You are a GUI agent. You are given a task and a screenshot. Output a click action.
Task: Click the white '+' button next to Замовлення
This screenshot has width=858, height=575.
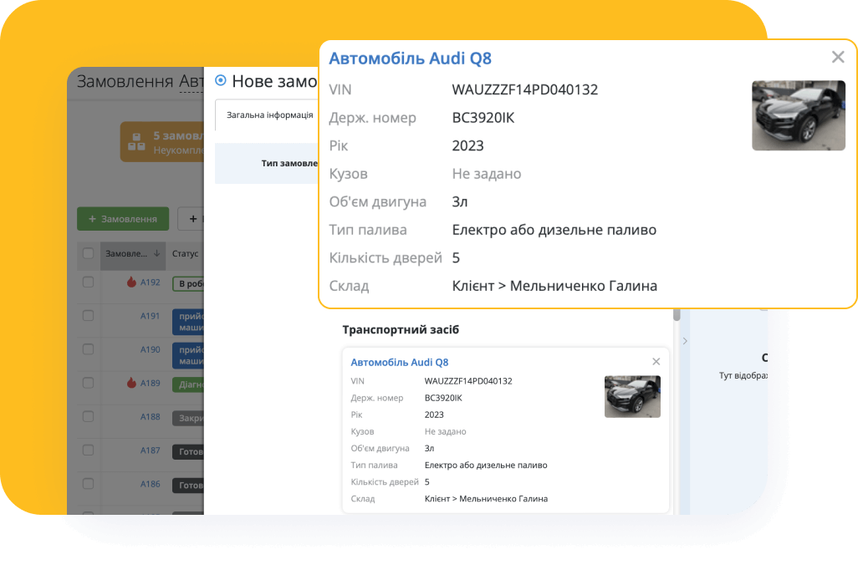point(191,219)
